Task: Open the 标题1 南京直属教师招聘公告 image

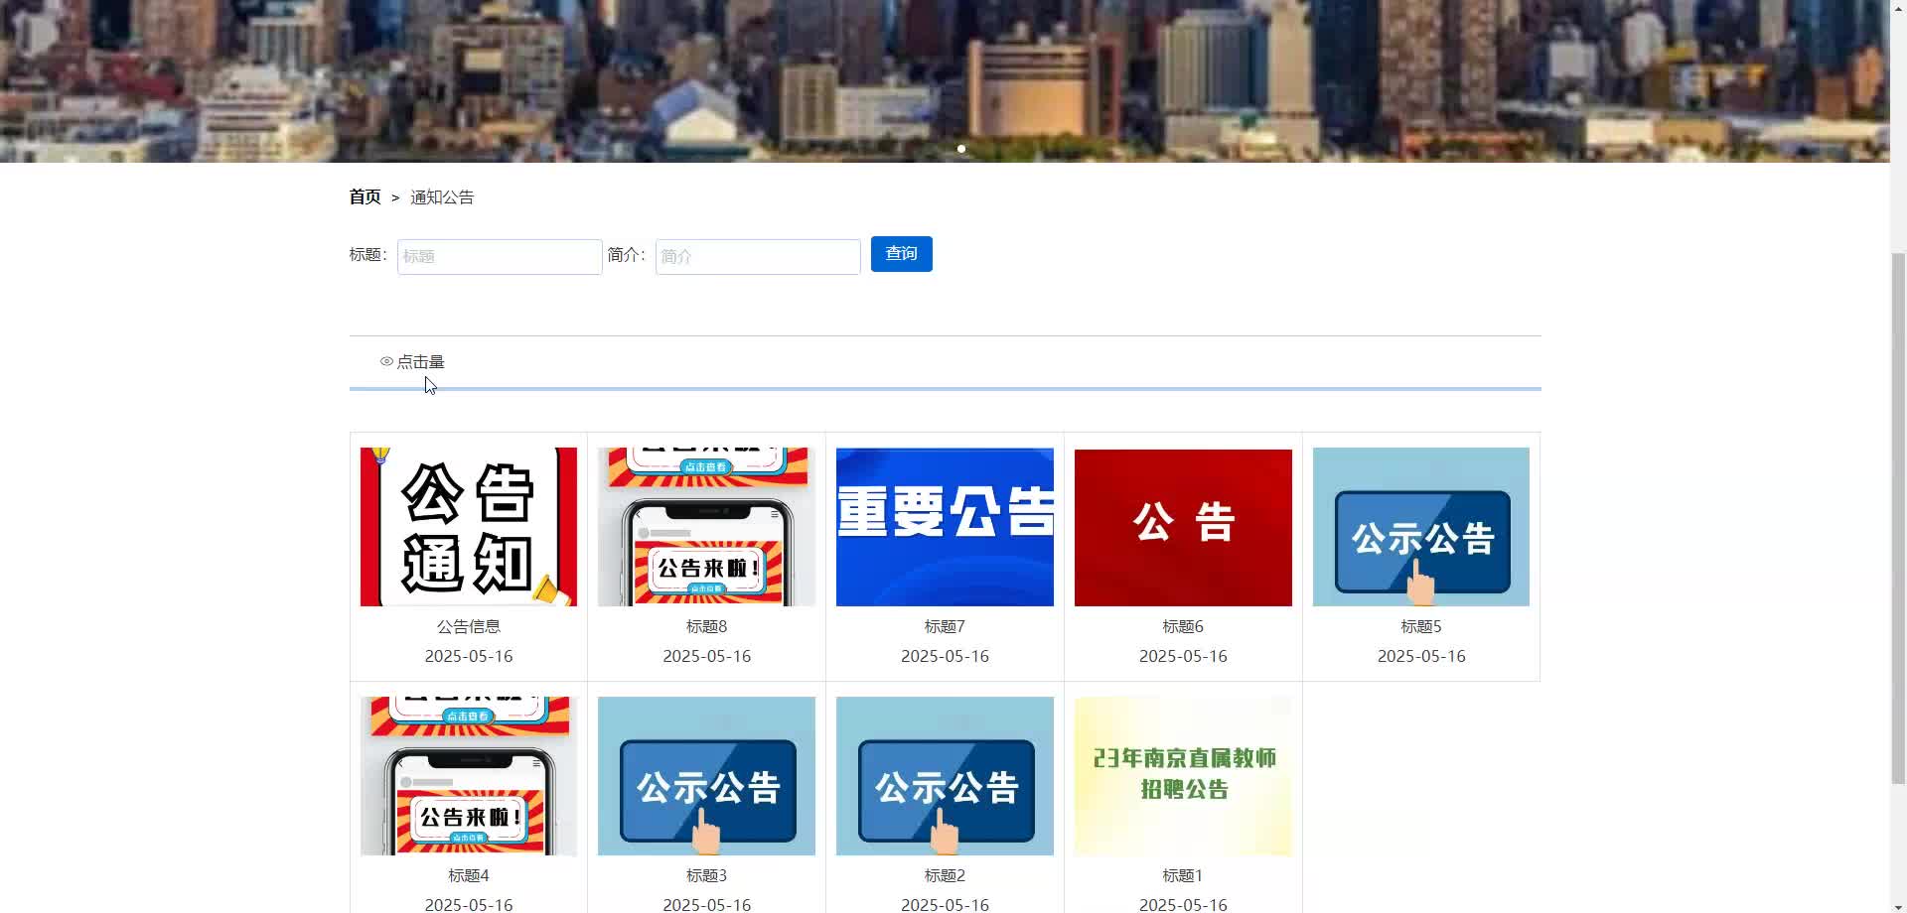Action: coord(1183,776)
